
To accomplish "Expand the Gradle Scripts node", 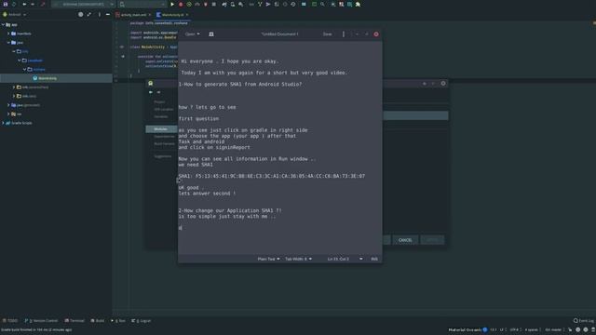I will click(x=4, y=123).
